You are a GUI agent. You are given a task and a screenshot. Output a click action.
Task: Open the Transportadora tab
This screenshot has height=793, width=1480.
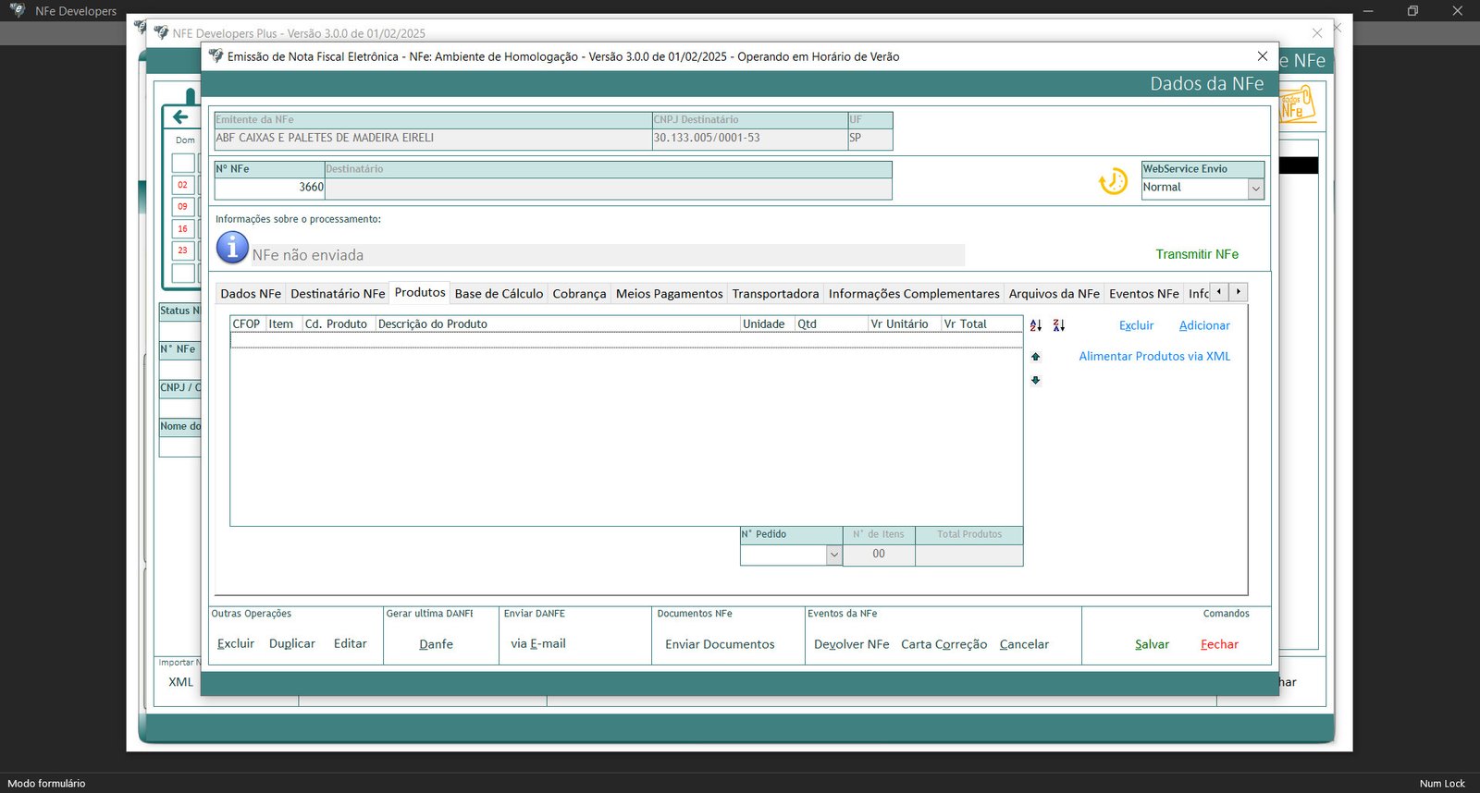point(775,294)
